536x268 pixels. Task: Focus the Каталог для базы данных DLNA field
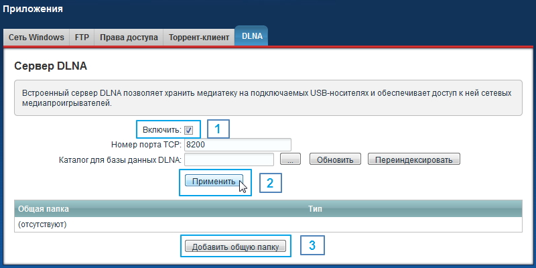(229, 159)
